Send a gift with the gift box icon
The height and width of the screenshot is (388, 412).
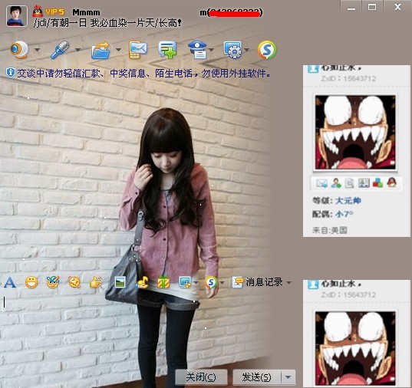[x=163, y=283]
